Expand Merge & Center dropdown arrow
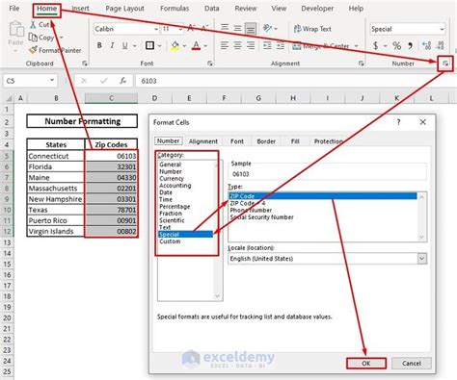Viewport: 457px width, 380px height. [356, 46]
